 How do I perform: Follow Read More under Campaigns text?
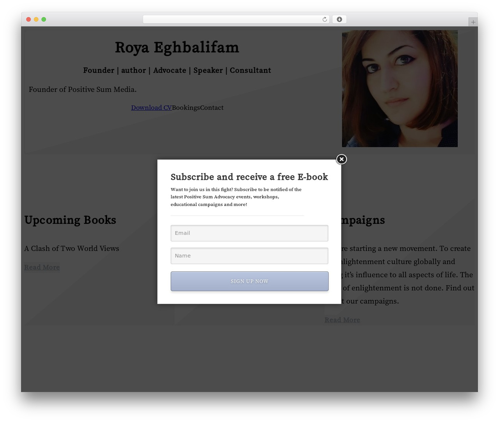(342, 320)
